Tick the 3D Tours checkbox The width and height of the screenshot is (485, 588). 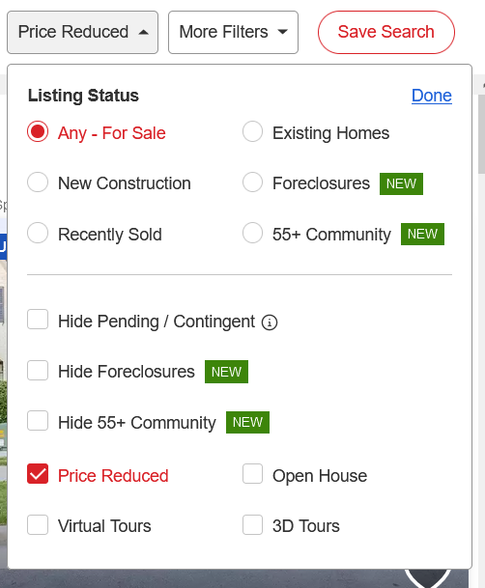[x=252, y=524]
